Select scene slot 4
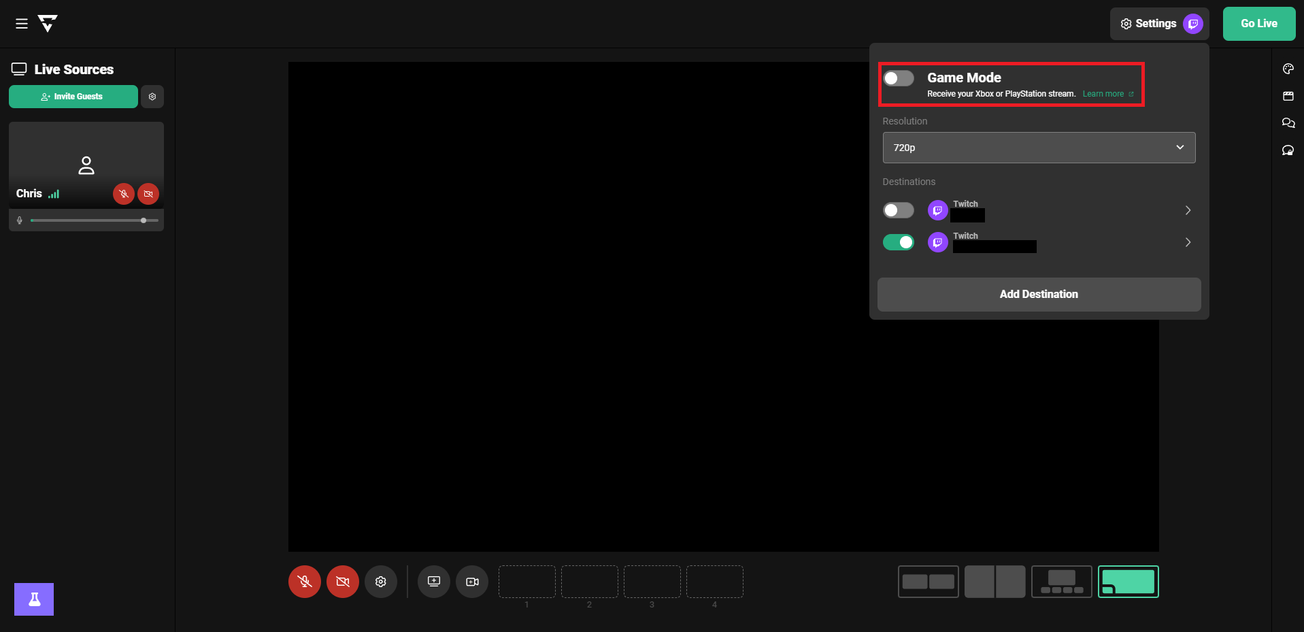Screen dimensions: 1304x632 (x=715, y=582)
